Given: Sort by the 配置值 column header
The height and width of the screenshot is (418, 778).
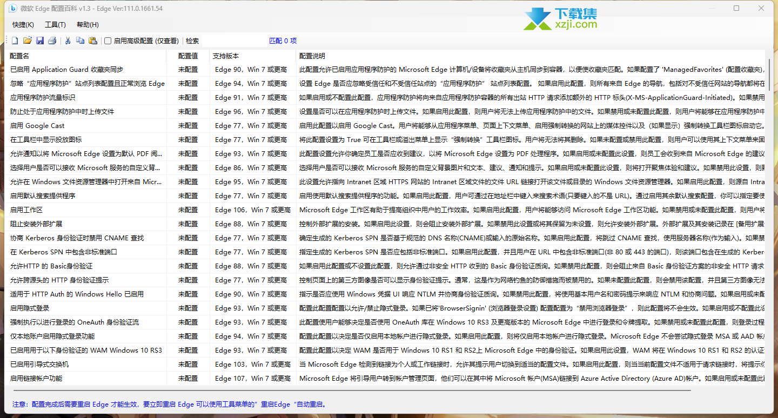Looking at the screenshot, I should (189, 56).
